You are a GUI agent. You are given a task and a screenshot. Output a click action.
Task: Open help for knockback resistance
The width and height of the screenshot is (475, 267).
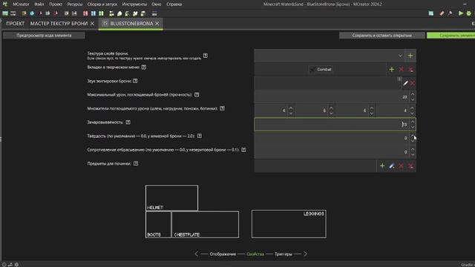tap(243, 150)
